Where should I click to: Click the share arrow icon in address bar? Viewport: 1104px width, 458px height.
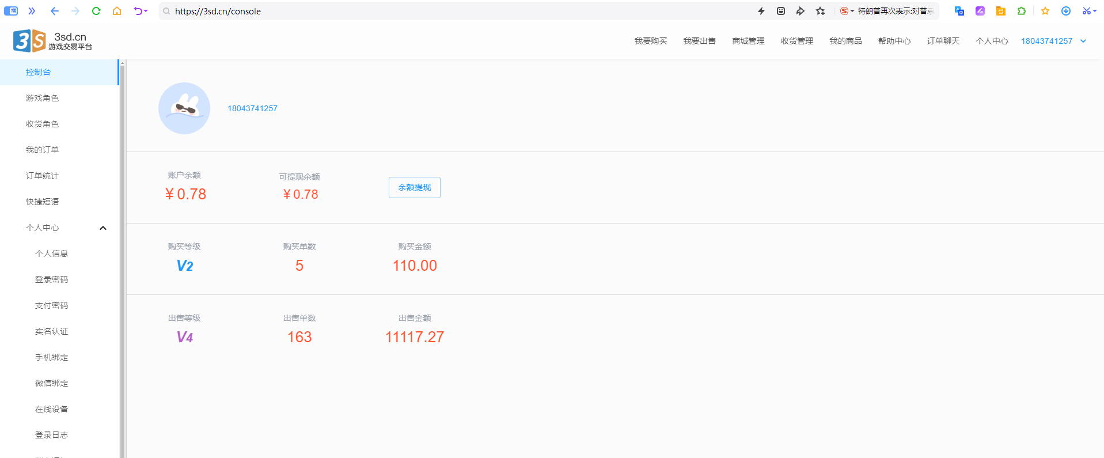pos(801,11)
